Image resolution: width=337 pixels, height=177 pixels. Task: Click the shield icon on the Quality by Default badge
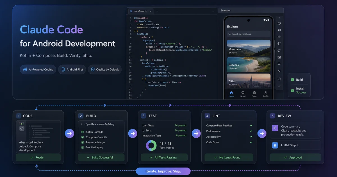click(x=93, y=69)
